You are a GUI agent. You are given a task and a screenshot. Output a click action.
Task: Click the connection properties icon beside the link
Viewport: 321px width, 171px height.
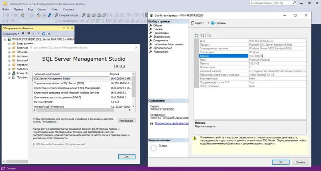pos(152,124)
